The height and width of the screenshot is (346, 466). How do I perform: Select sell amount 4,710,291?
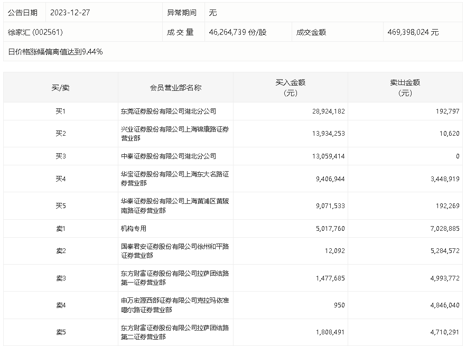[x=445, y=332]
